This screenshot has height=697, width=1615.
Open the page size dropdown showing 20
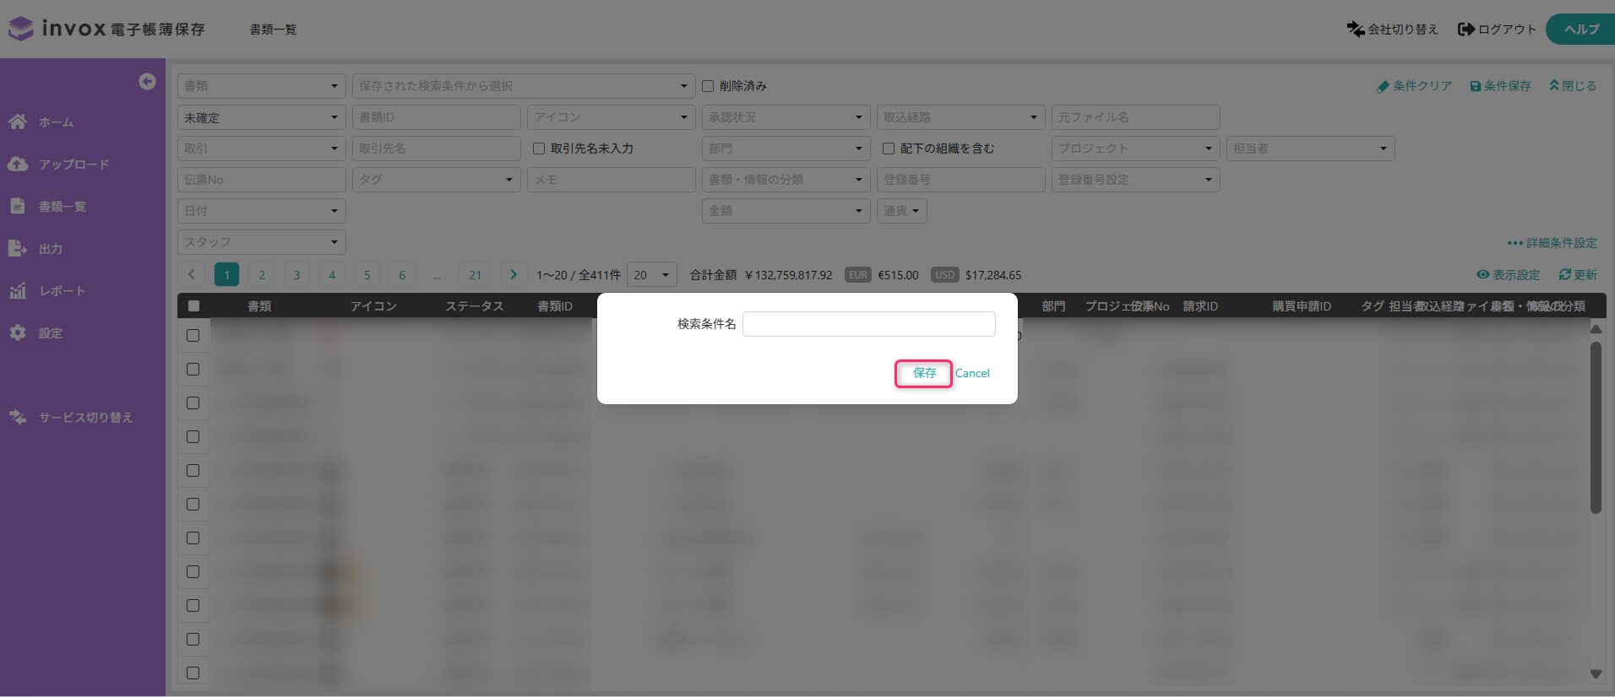[x=651, y=275]
